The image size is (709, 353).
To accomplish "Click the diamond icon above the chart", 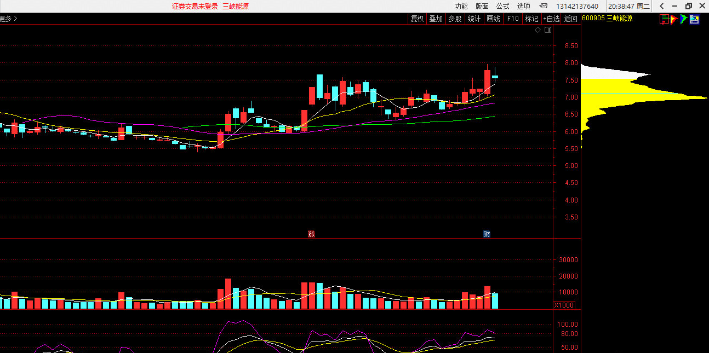I will point(538,30).
